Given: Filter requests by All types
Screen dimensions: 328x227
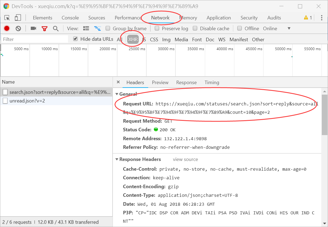Looking at the screenshot, I should (x=120, y=40).
